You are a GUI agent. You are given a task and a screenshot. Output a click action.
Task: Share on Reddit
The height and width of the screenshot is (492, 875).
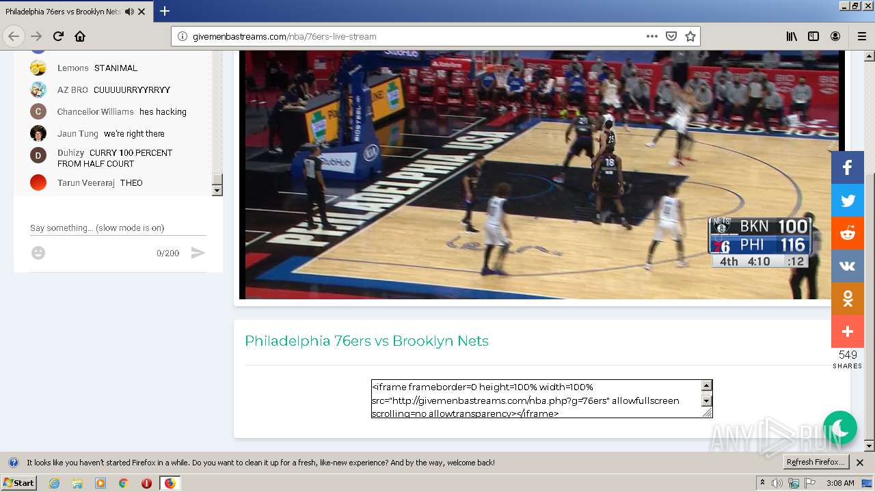tap(848, 233)
